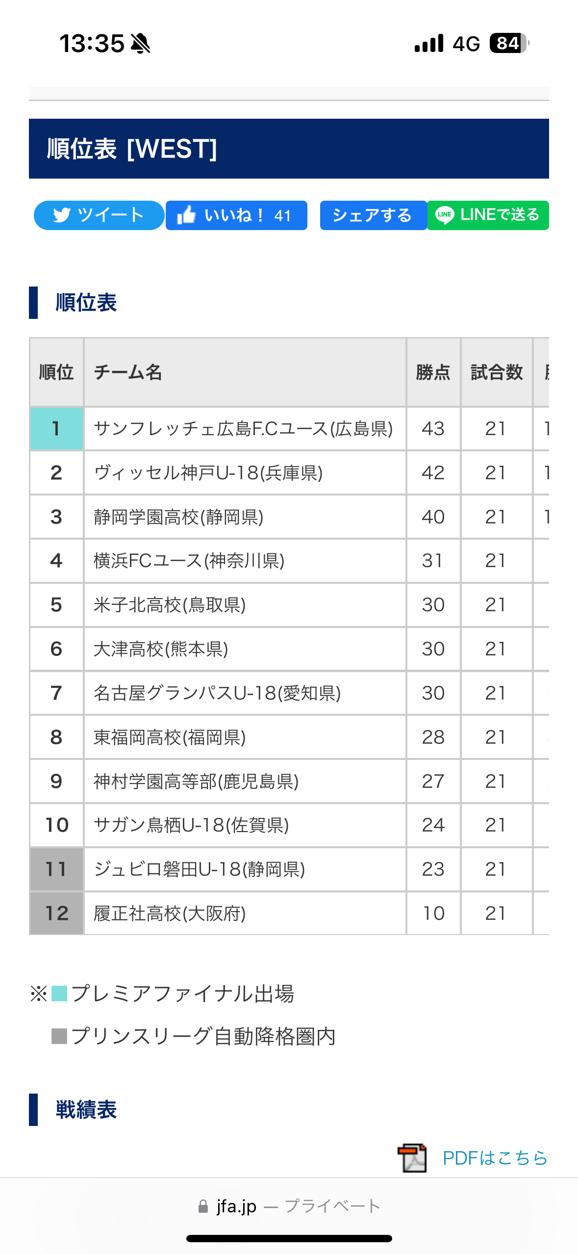Tap the lock icon beside jfa.jp

pos(203,1206)
